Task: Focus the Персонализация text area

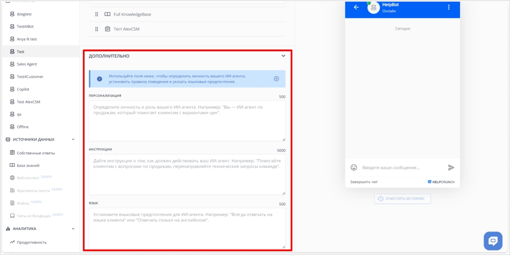Action: [x=187, y=121]
